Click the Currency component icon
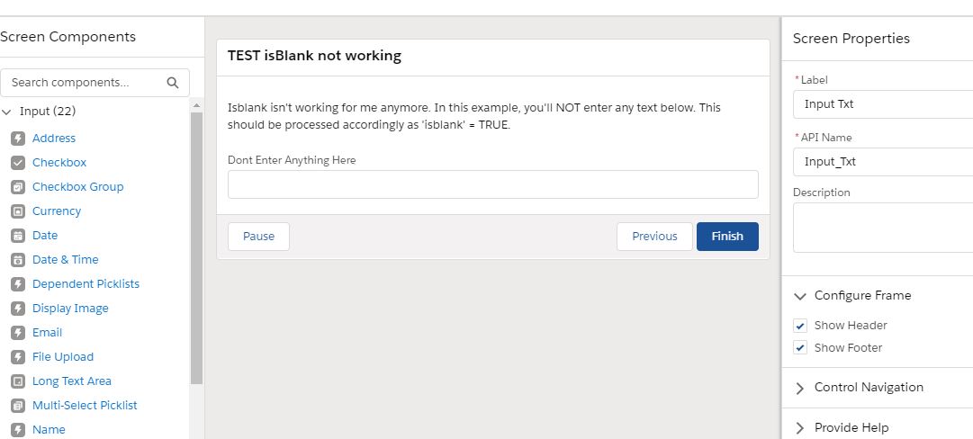This screenshot has height=439, width=973. [x=17, y=211]
